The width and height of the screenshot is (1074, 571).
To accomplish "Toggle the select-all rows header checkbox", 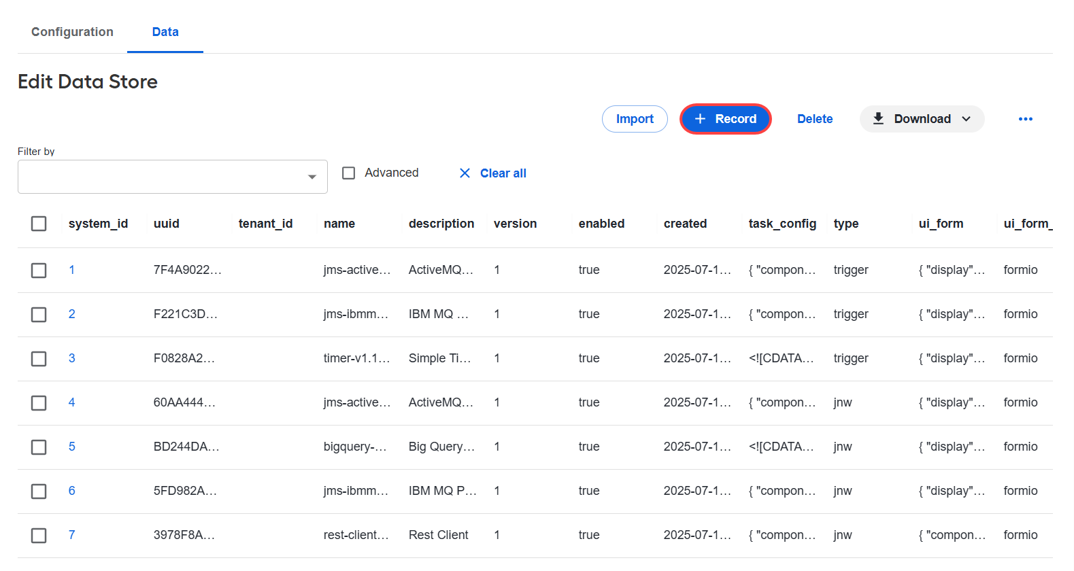I will coord(39,224).
